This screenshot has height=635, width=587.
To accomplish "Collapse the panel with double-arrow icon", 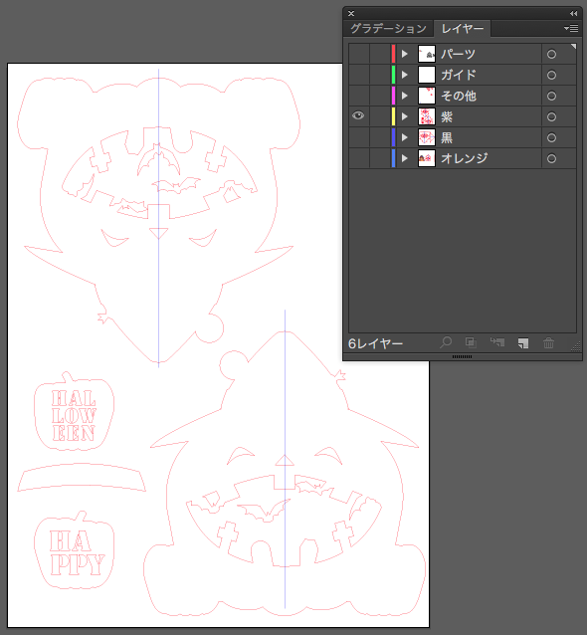I will coord(574,13).
